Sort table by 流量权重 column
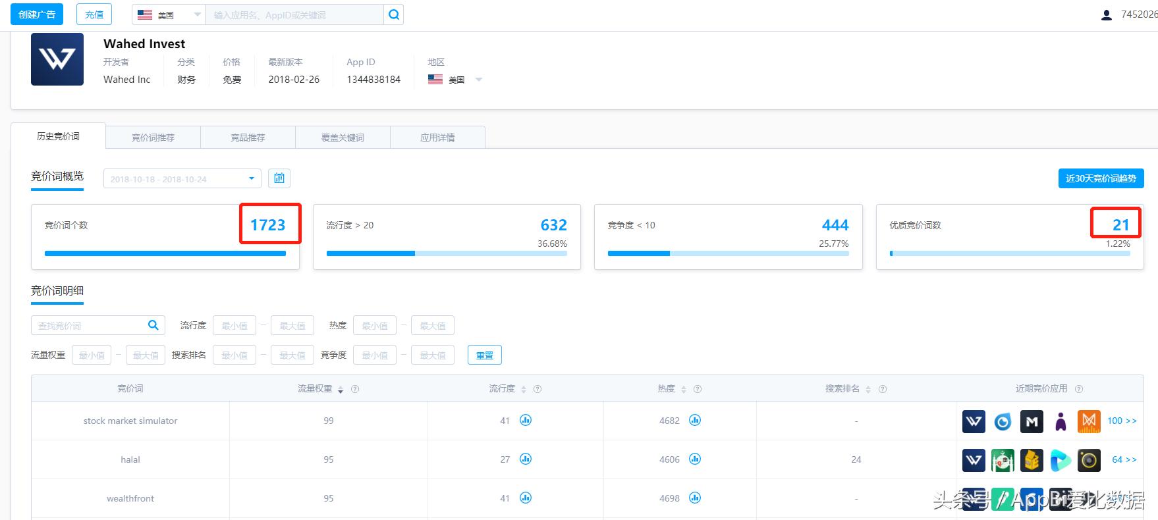This screenshot has height=520, width=1158. pos(341,390)
